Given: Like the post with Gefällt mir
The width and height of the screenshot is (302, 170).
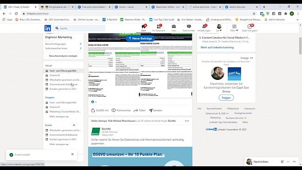Looking at the screenshot, I should (100, 111).
